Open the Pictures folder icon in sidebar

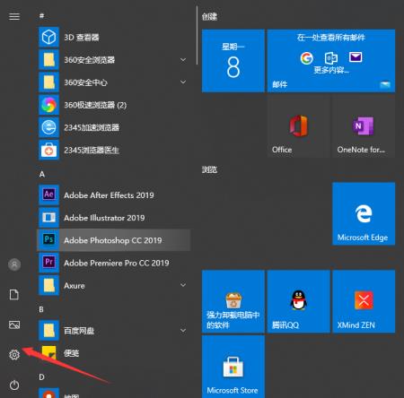[x=14, y=324]
